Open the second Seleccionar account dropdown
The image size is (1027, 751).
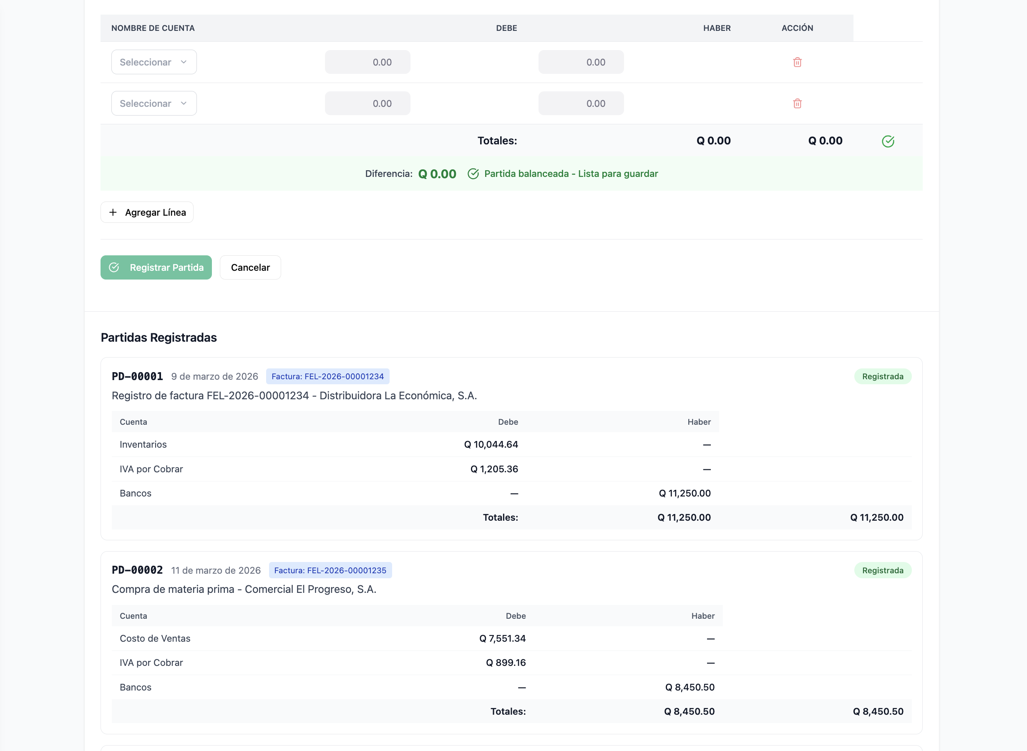pyautogui.click(x=154, y=103)
